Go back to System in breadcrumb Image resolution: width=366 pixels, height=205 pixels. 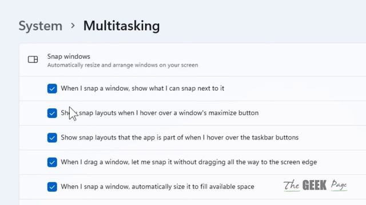click(x=41, y=26)
